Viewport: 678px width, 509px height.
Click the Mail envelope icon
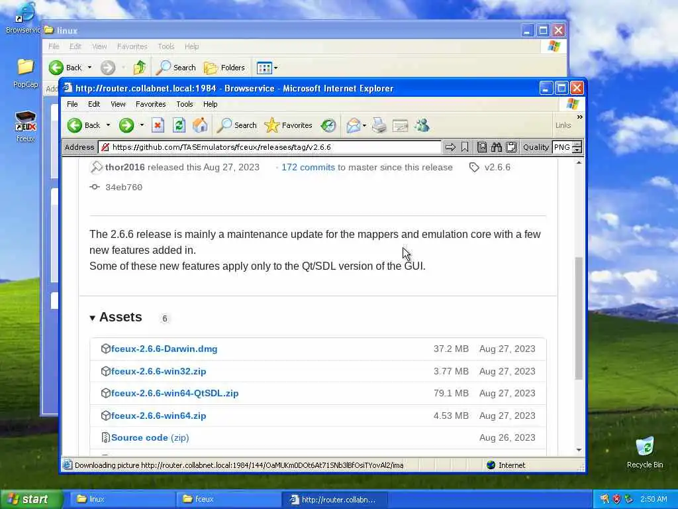tap(354, 125)
